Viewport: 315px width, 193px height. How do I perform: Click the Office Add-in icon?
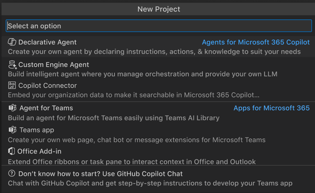point(12,151)
